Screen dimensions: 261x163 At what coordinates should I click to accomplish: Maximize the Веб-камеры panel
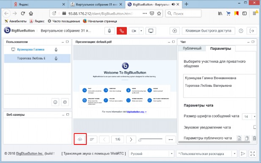click(68, 115)
